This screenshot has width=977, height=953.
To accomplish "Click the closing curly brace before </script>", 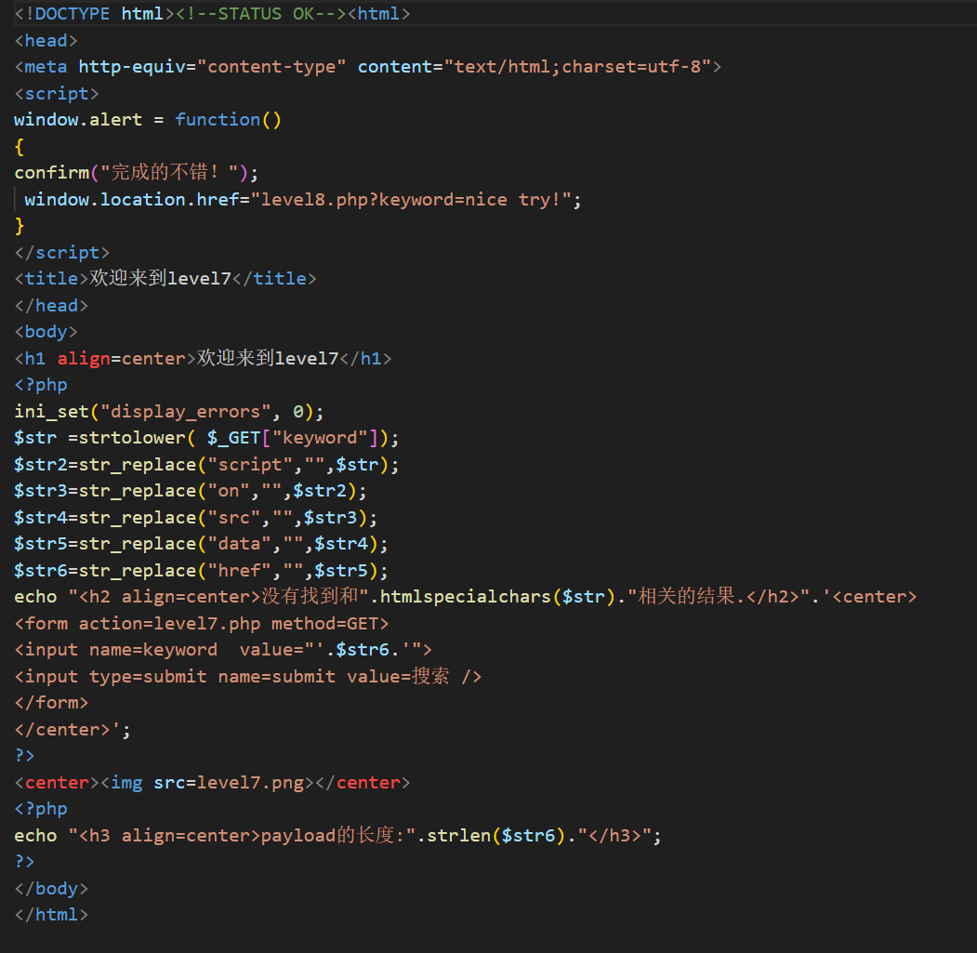I will [20, 226].
